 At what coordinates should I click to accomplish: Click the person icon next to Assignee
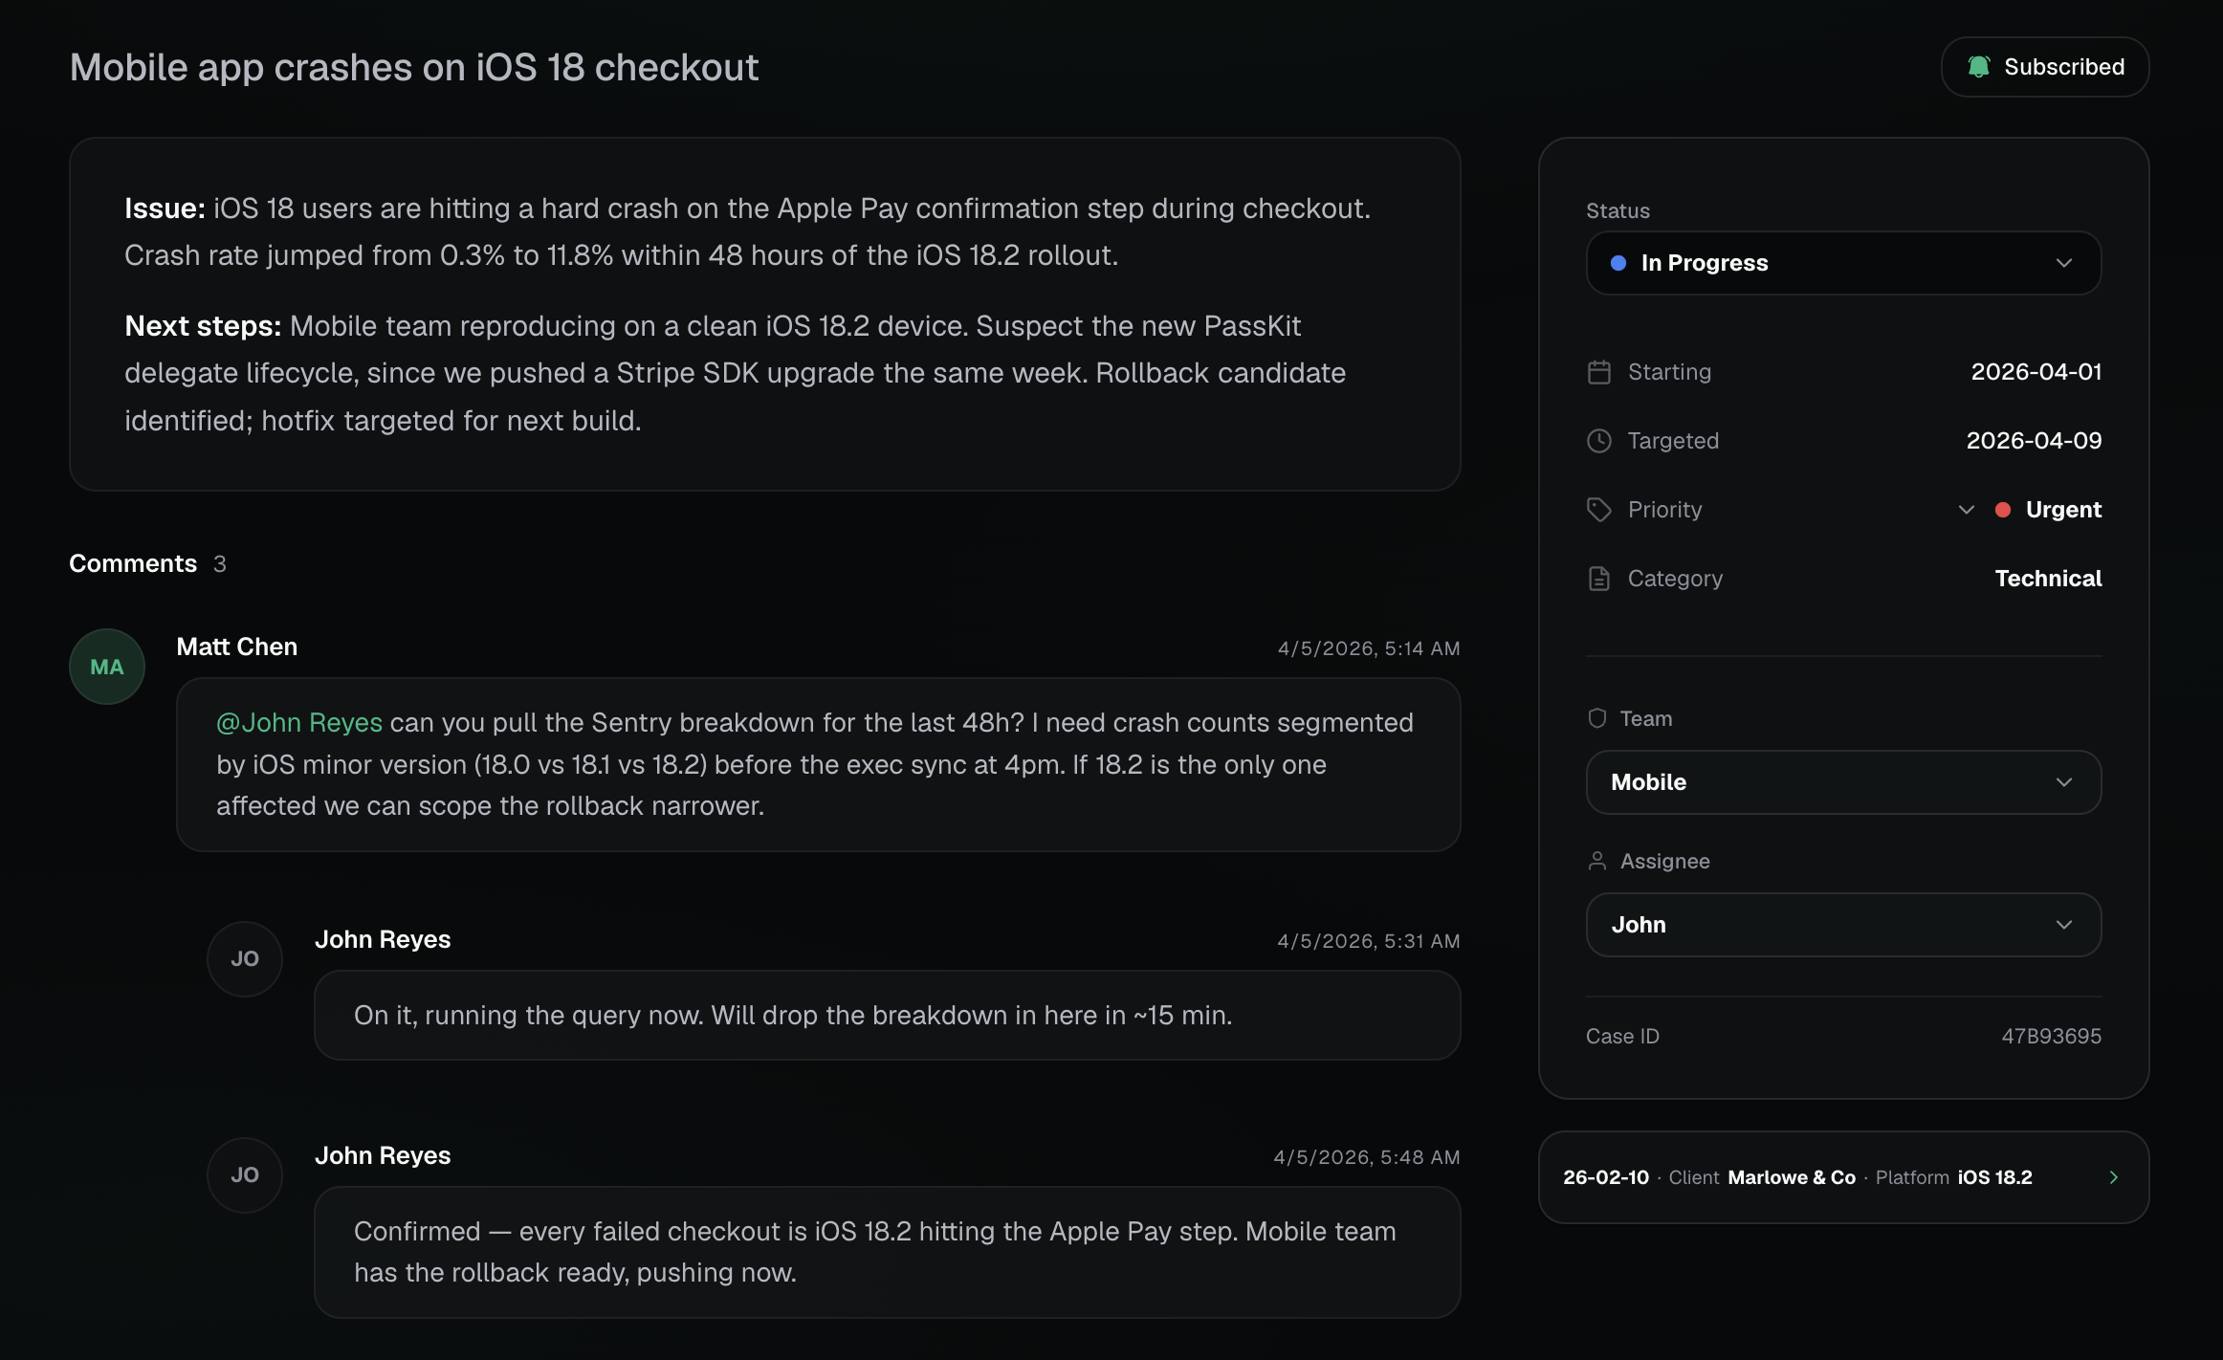[1596, 861]
